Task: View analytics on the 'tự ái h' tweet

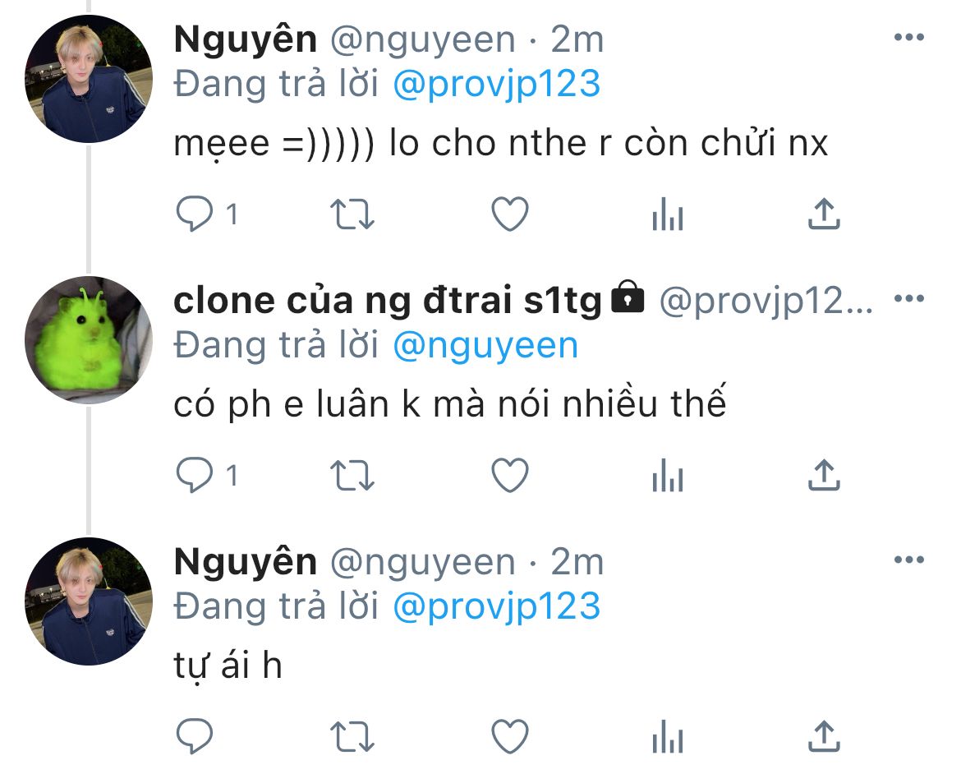Action: (668, 736)
